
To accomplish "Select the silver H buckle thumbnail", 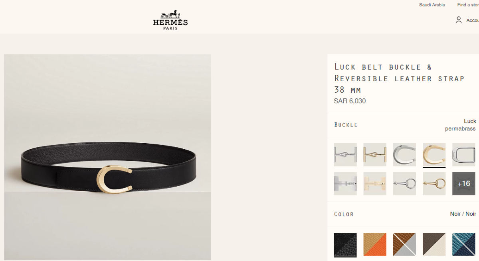I will pos(345,155).
